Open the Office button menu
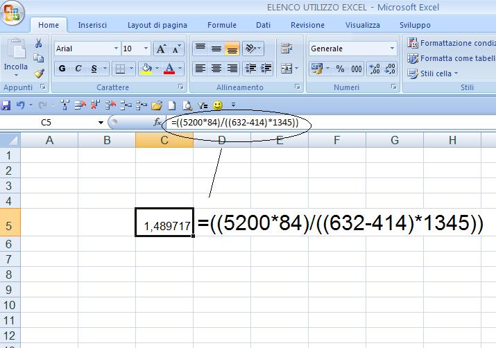The height and width of the screenshot is (348, 496). (12, 12)
